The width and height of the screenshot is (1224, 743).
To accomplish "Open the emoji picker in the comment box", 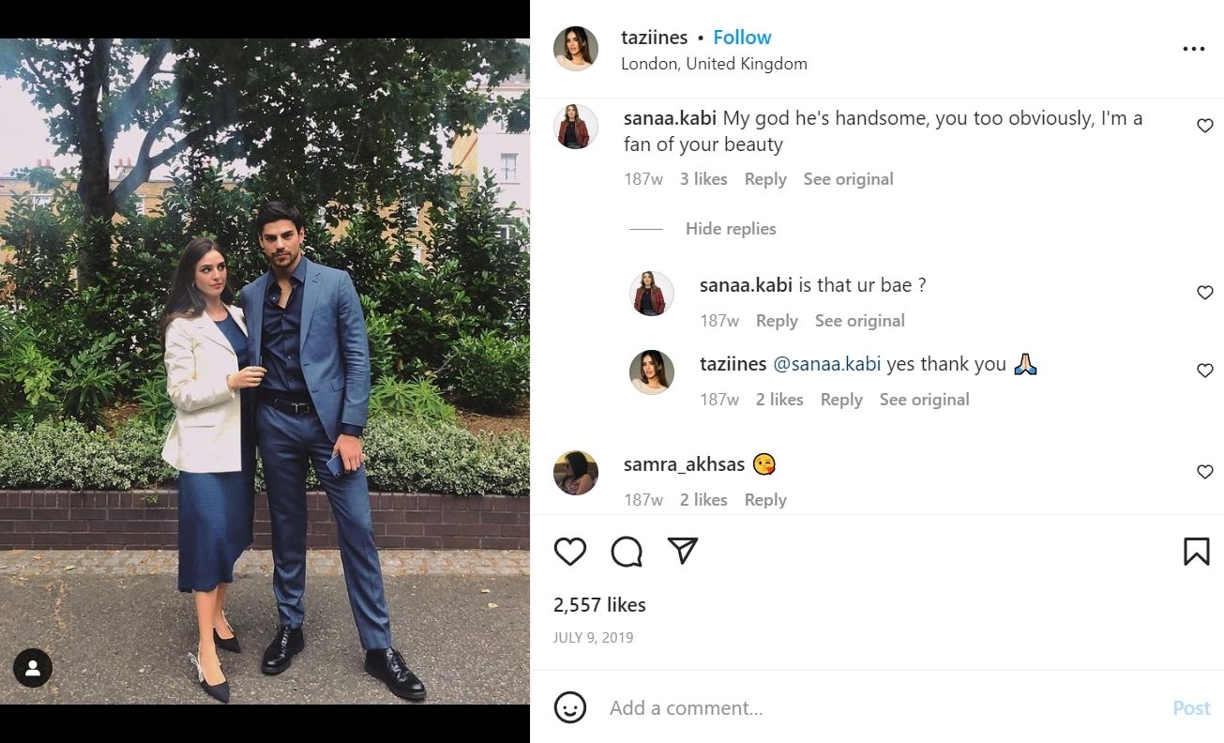I will (570, 707).
